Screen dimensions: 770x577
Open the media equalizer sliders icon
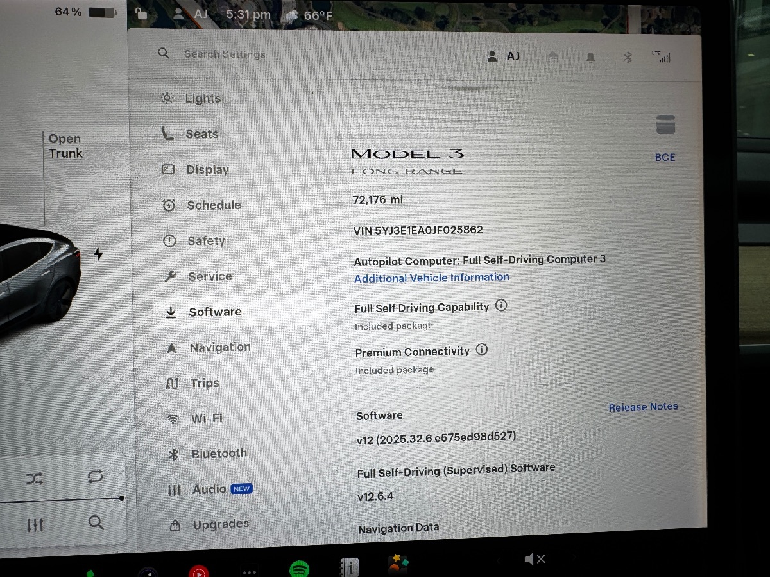(35, 525)
